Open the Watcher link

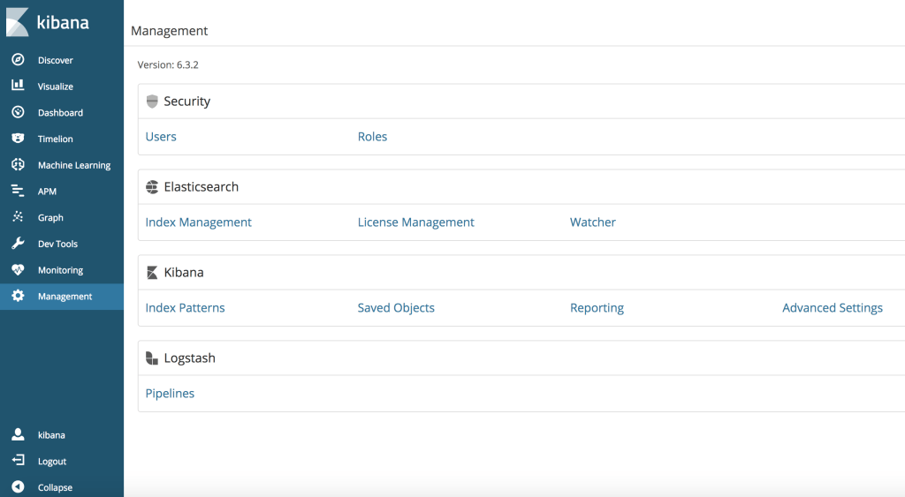click(592, 222)
